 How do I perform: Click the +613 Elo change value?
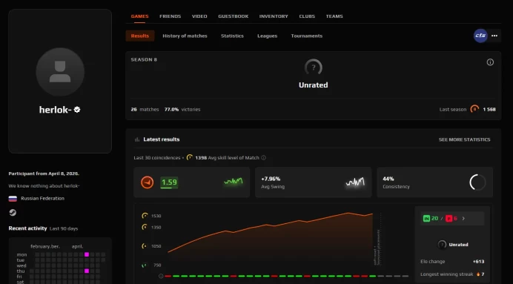478,262
